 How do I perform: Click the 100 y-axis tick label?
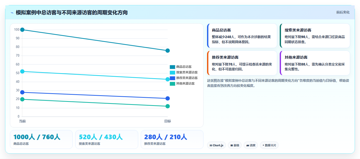point(17,30)
